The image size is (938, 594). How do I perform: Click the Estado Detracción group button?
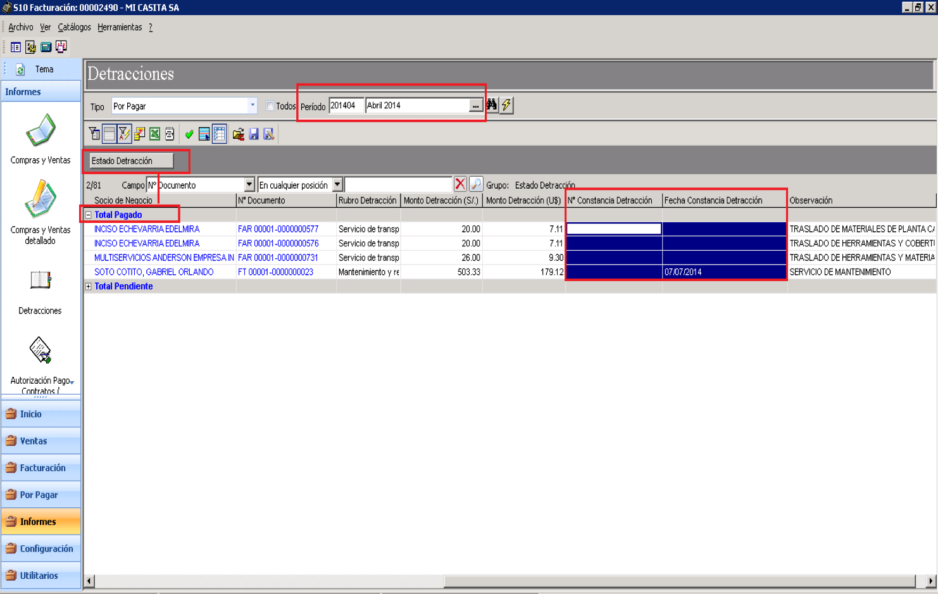coord(131,161)
